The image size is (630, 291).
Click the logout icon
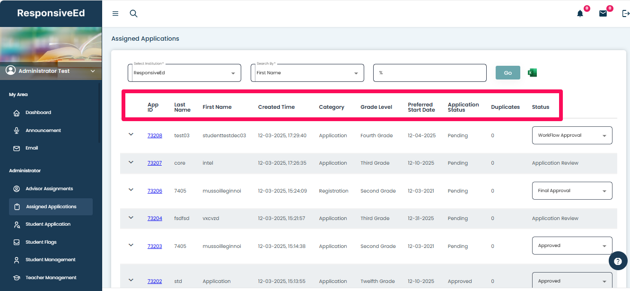[x=626, y=14]
